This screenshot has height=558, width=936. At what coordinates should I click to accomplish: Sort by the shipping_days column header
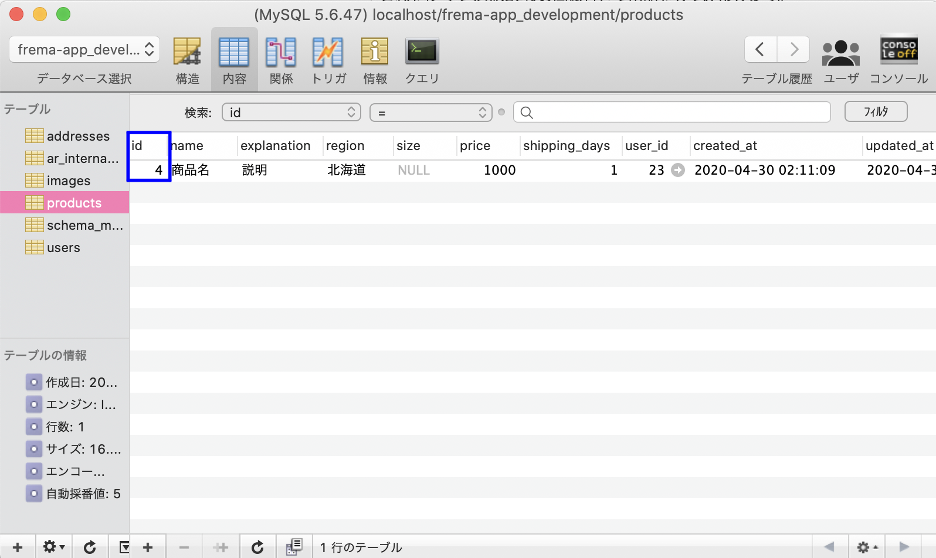[x=571, y=145]
